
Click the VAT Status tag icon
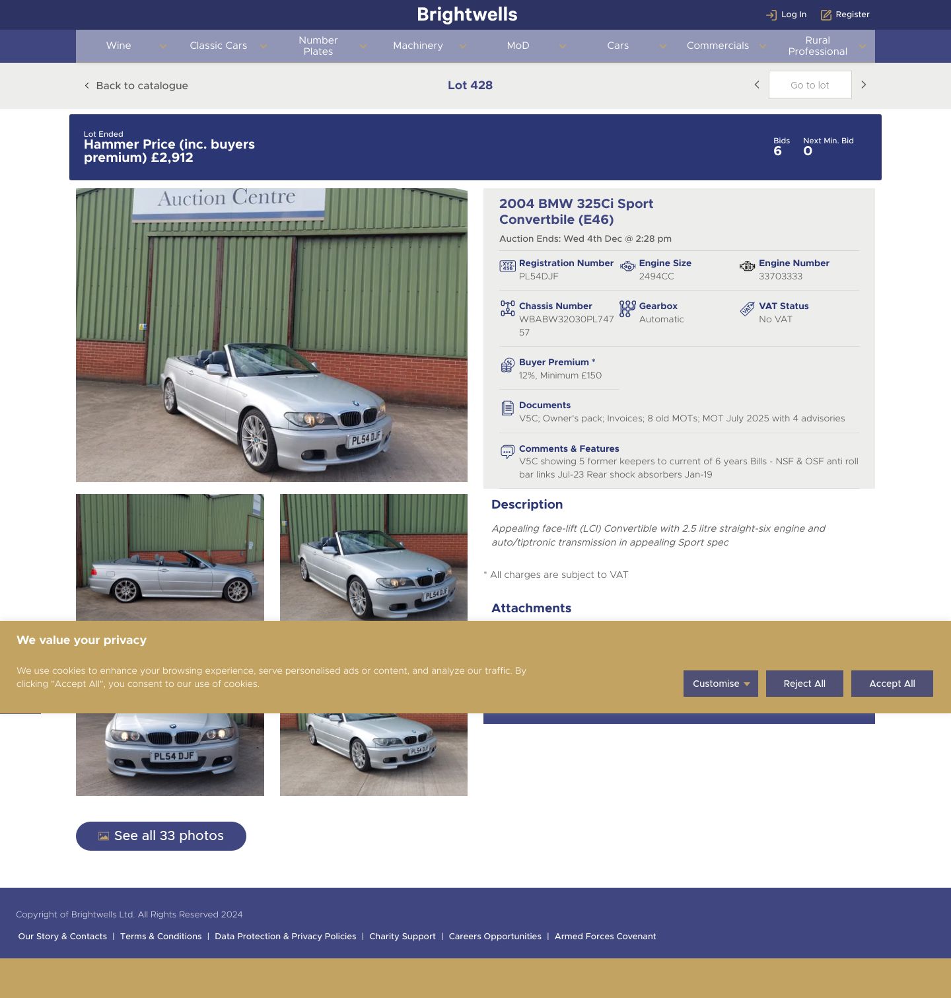point(747,308)
